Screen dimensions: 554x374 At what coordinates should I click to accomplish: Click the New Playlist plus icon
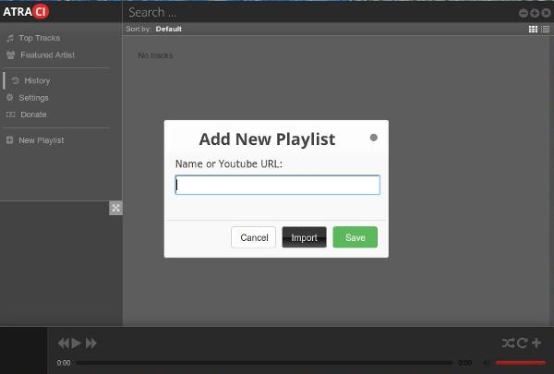click(9, 140)
